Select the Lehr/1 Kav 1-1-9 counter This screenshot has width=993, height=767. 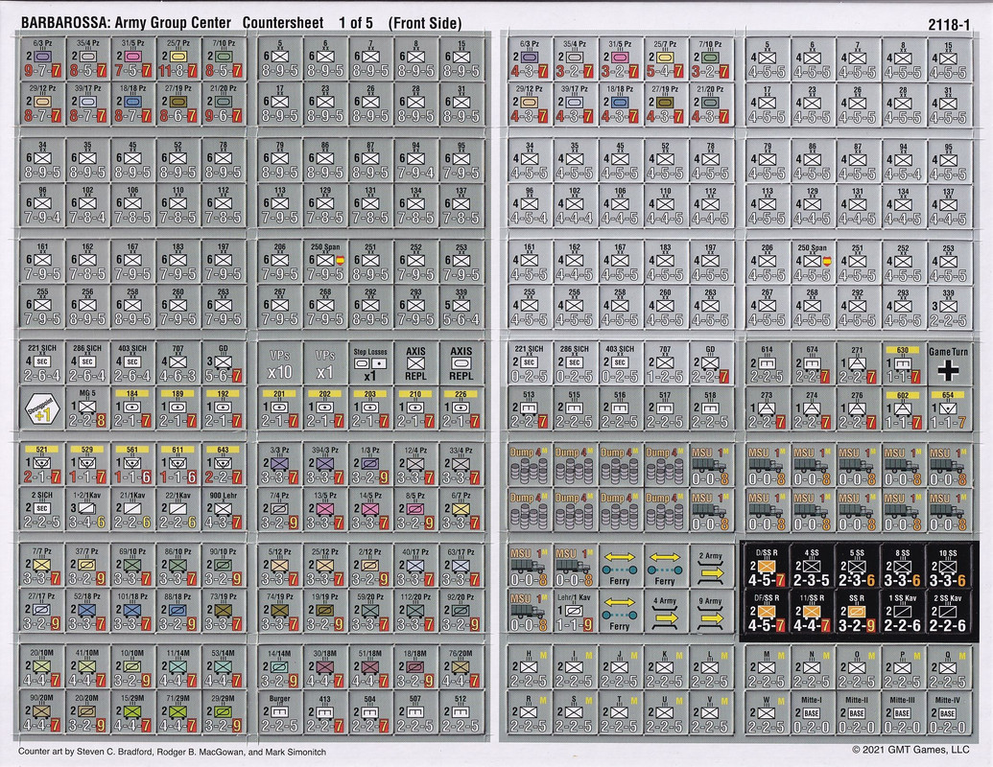(574, 612)
